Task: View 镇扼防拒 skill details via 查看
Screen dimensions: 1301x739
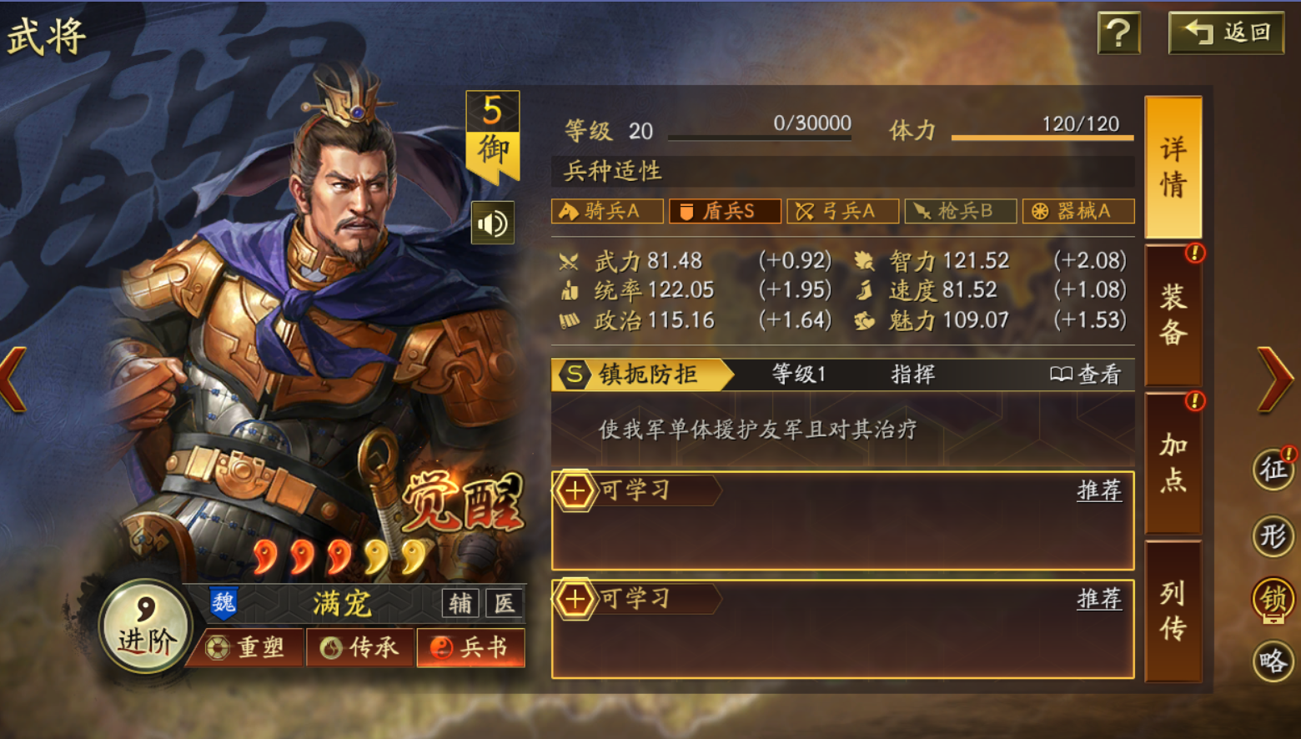Action: (1085, 375)
